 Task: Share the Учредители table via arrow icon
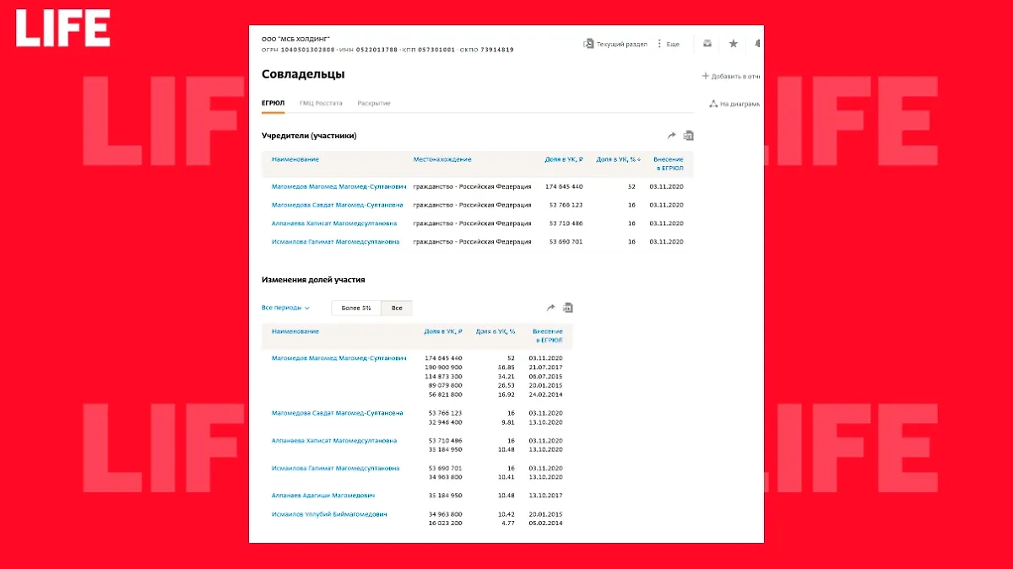(671, 136)
